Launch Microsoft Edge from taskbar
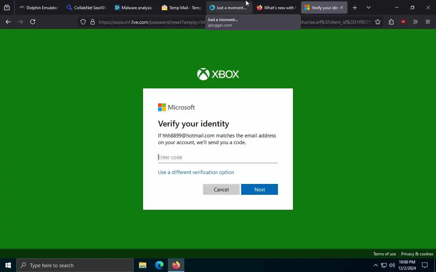This screenshot has width=436, height=272. [159, 265]
